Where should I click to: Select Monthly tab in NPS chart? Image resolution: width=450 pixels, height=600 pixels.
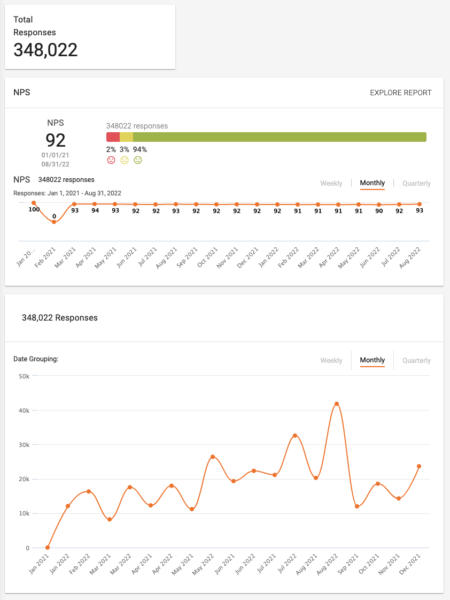[372, 183]
